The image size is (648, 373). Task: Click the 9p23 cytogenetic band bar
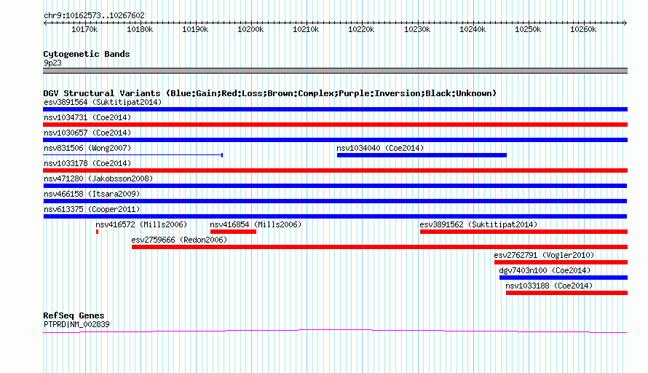[335, 71]
